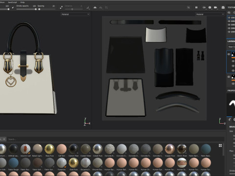Adjust the Stroke opacity slider
Viewport: 235px width, 176px height.
point(36,9)
